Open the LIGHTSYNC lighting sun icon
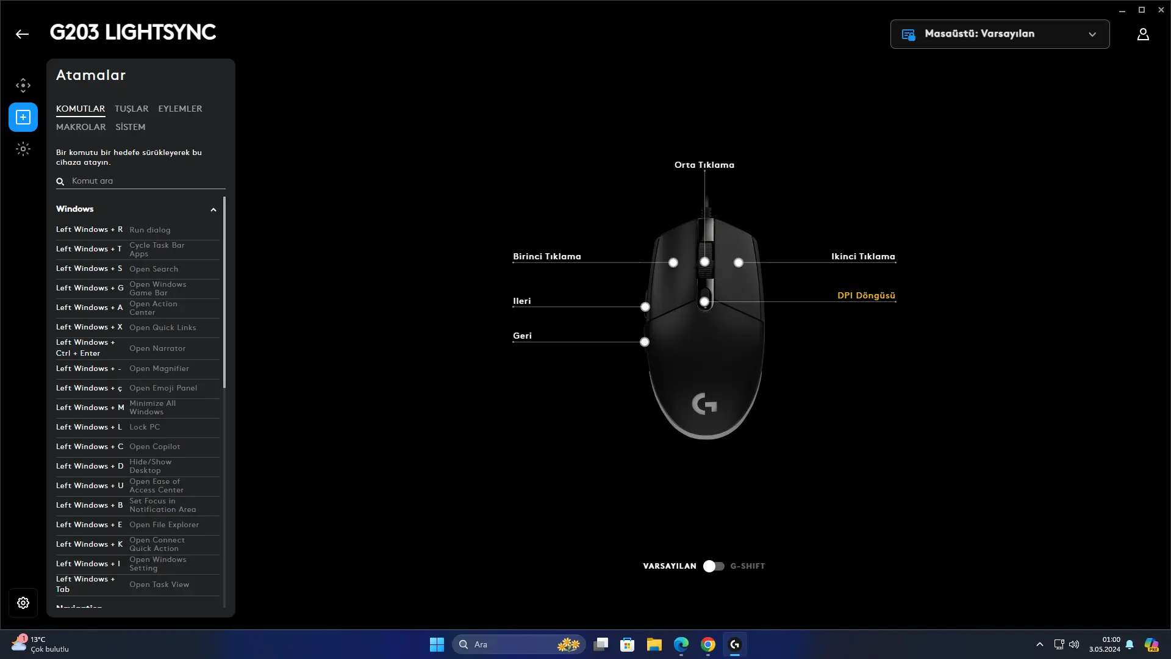Image resolution: width=1171 pixels, height=659 pixels. (x=23, y=149)
